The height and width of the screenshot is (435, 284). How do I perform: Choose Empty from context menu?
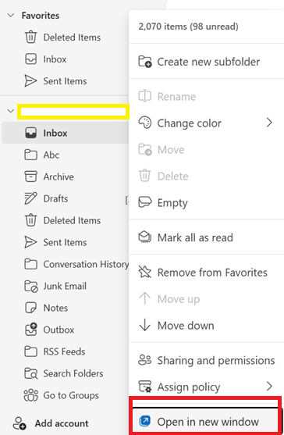[207, 203]
